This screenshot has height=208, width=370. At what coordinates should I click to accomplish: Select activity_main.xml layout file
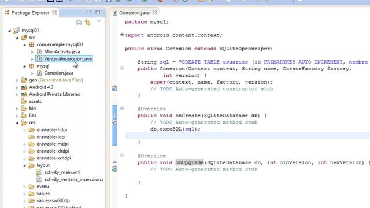pos(62,172)
